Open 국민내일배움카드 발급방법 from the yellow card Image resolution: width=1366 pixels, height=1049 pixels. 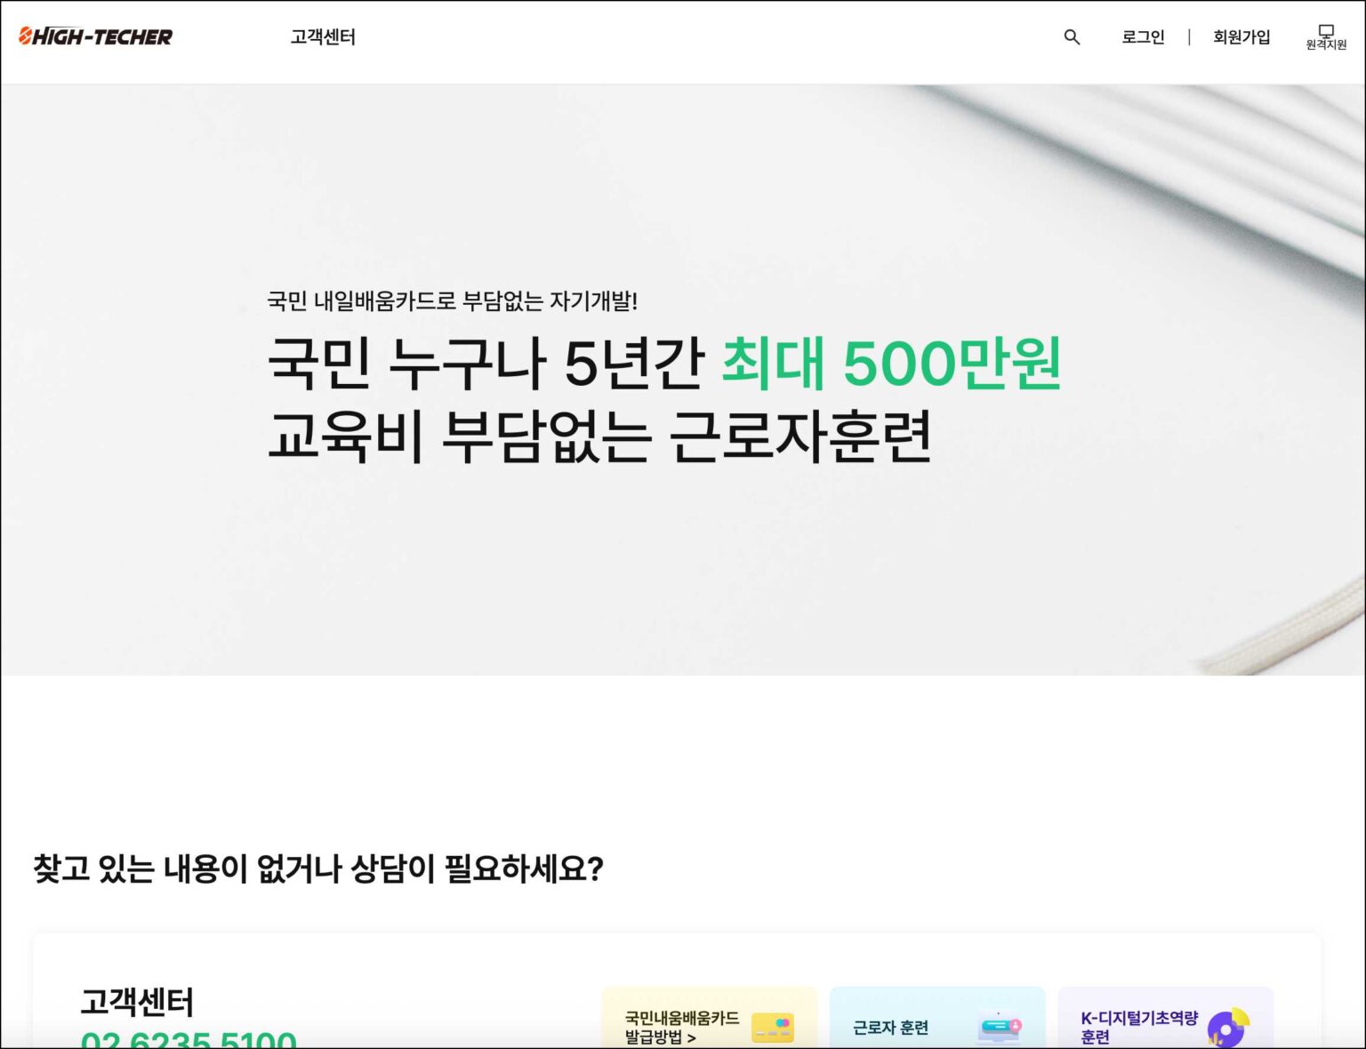tap(685, 1027)
